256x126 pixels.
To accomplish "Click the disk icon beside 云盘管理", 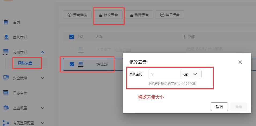I will point(6,52).
